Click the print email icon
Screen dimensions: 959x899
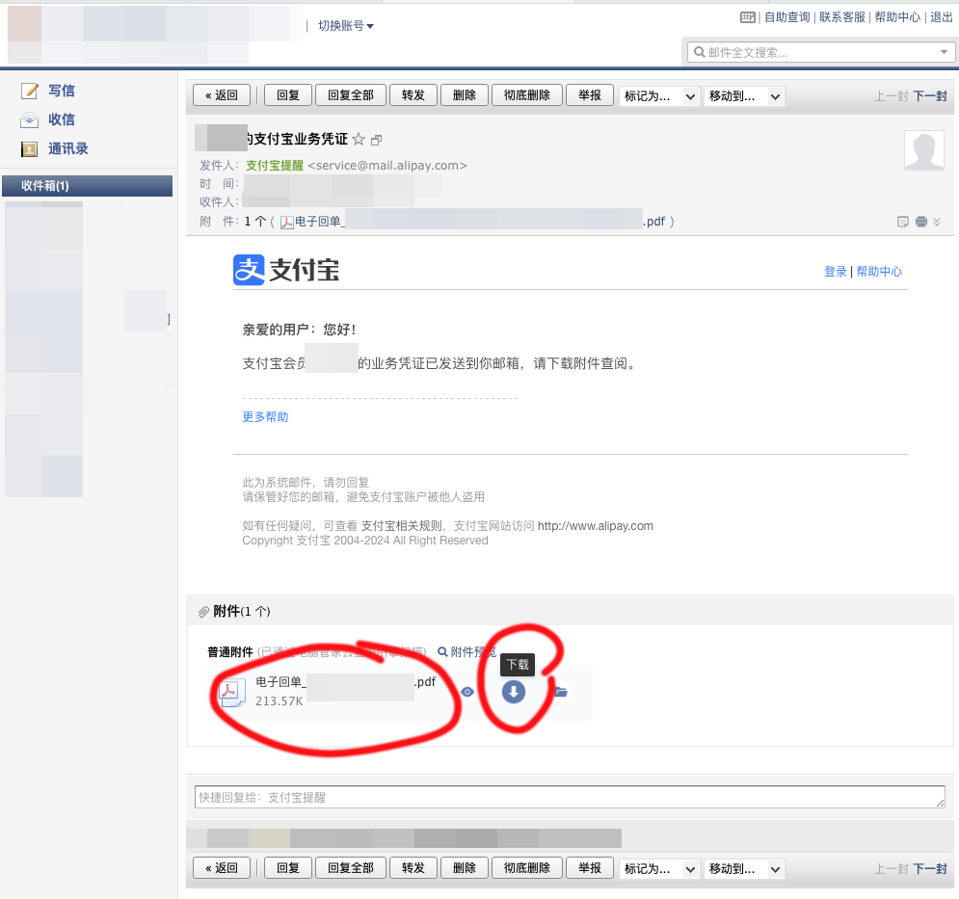click(921, 222)
